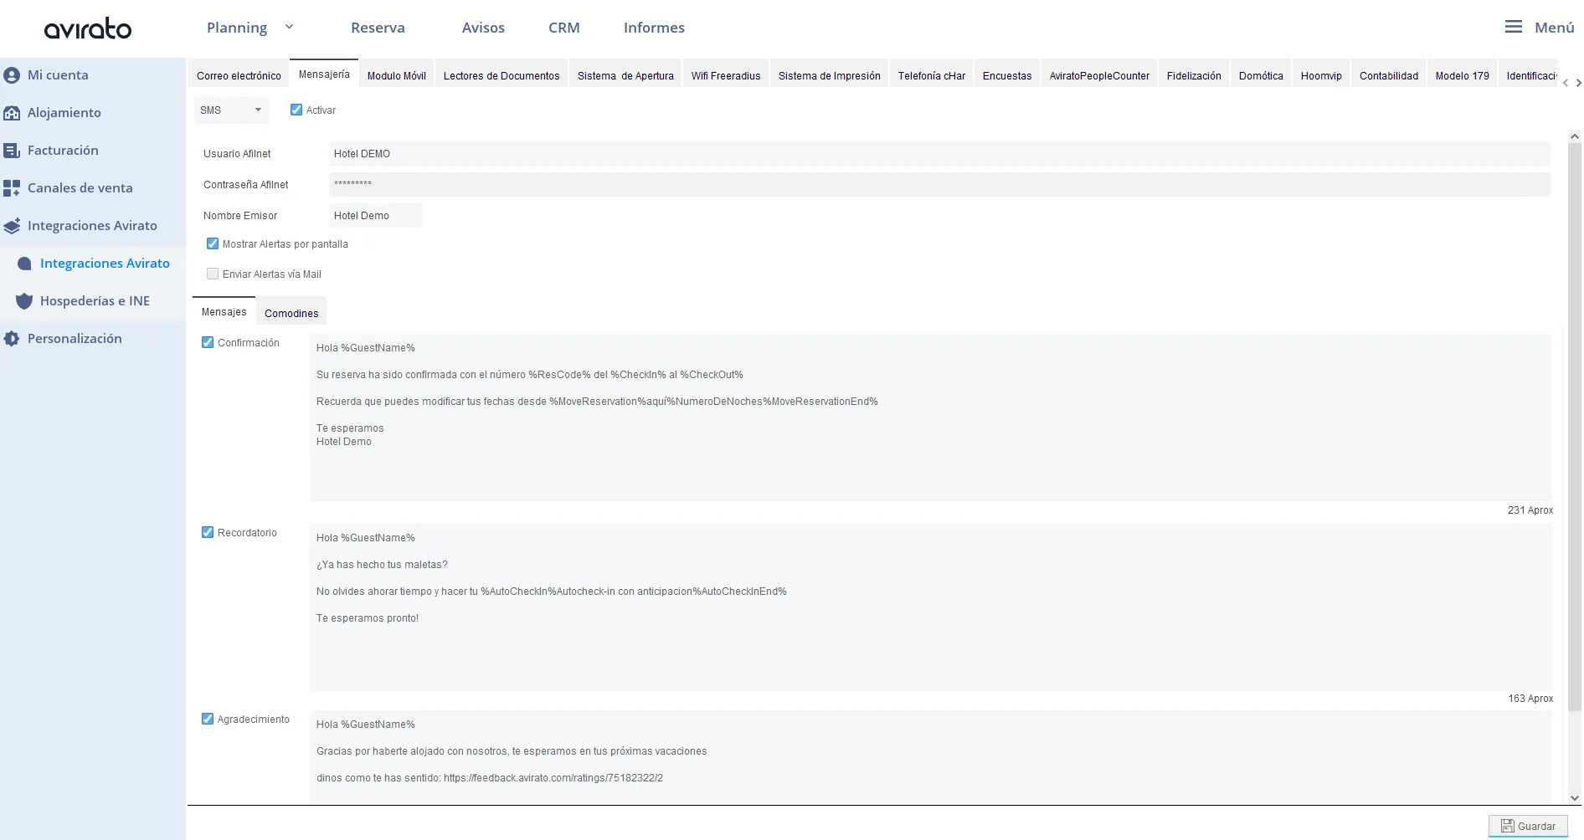The height and width of the screenshot is (840, 1584).
Task: Expand the Planning dropdown chevron
Action: [x=289, y=27]
